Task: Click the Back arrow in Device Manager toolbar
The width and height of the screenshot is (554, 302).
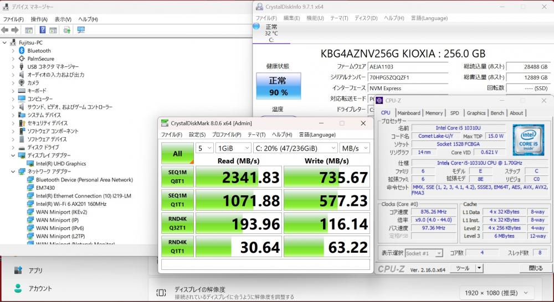Action: 5,30
